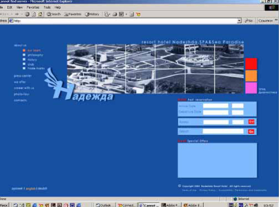
Task: Click the Mail toolbar icon
Action: point(106,14)
